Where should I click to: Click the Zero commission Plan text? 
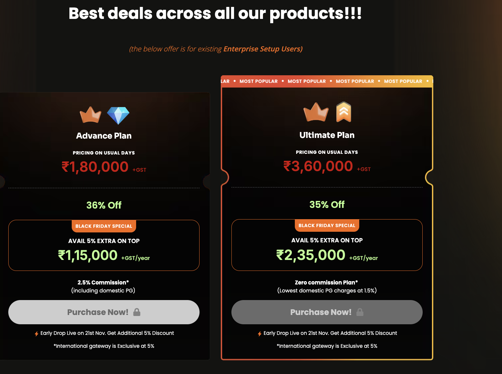(x=326, y=282)
